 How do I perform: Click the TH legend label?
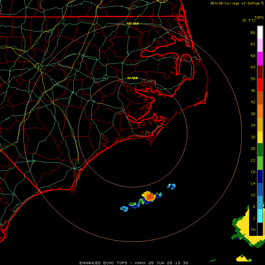(x=253, y=230)
